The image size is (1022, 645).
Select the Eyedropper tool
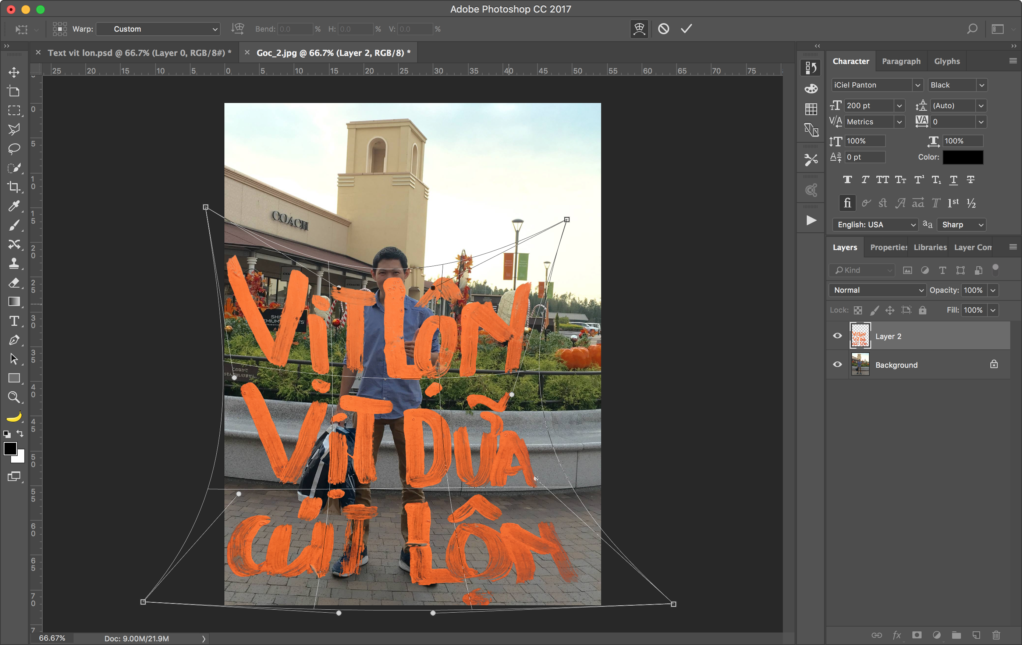(x=14, y=206)
